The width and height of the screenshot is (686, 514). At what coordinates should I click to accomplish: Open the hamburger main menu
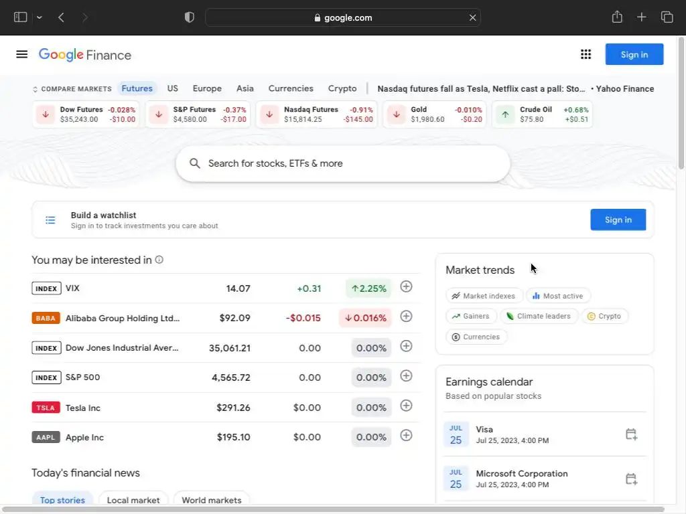(22, 54)
